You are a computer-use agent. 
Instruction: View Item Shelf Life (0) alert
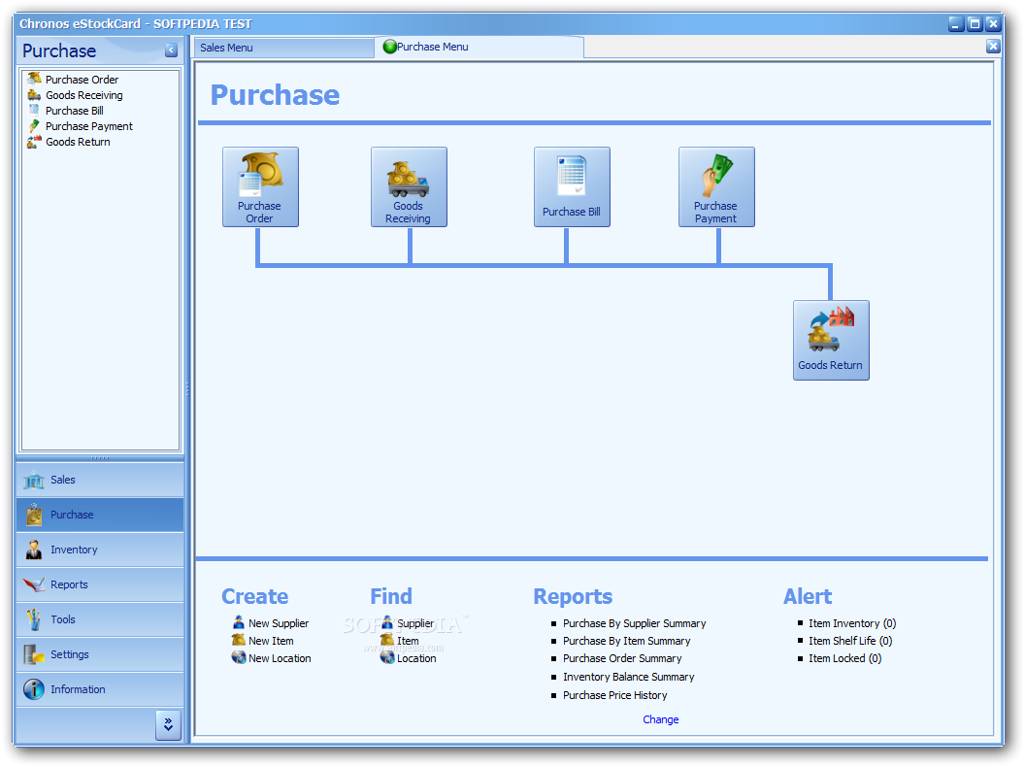pos(850,642)
